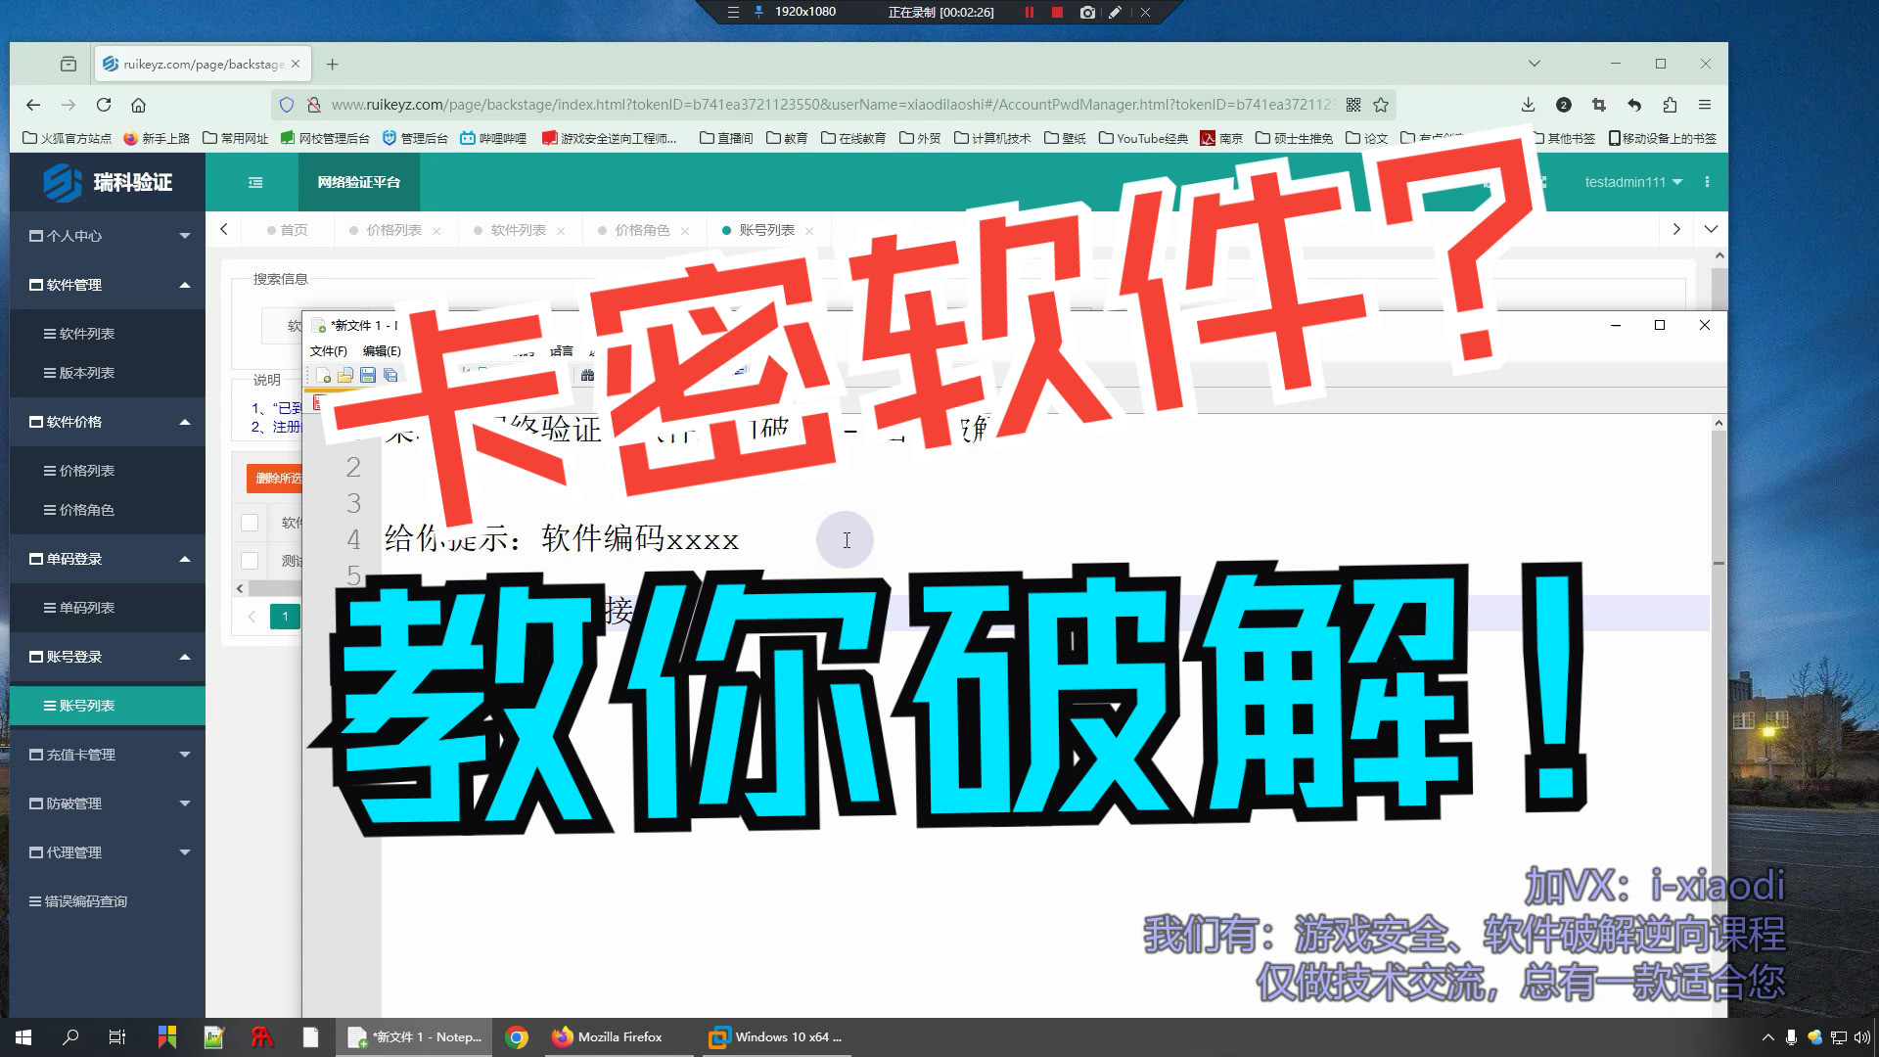Open 版本列表 in sidebar
1879x1057 pixels.
click(108, 373)
